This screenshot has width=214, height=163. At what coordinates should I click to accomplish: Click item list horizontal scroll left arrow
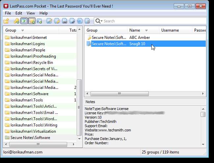click(87, 94)
